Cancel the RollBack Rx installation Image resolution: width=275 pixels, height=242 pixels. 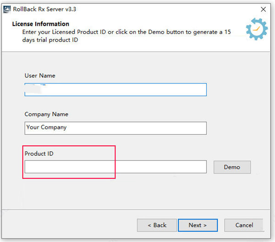pyautogui.click(x=244, y=225)
